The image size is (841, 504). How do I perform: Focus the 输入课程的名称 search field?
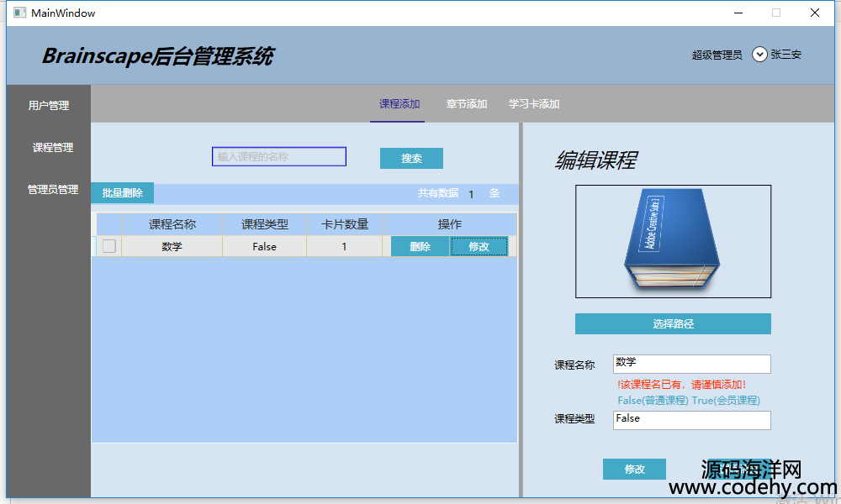point(279,156)
